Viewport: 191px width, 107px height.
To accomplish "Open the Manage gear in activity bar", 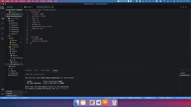I will tap(2, 94).
